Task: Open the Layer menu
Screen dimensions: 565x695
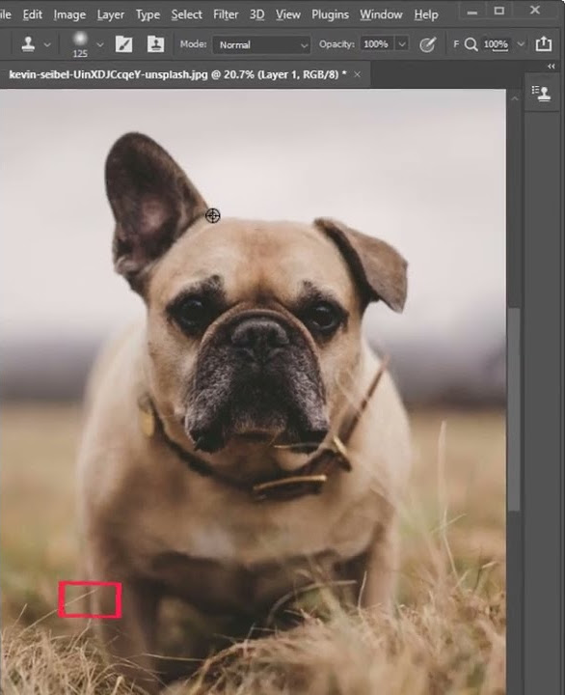Action: 111,14
